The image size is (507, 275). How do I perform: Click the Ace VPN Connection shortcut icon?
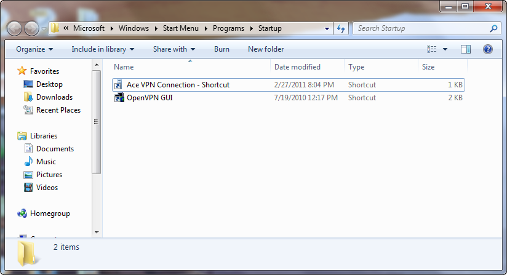pyautogui.click(x=119, y=85)
